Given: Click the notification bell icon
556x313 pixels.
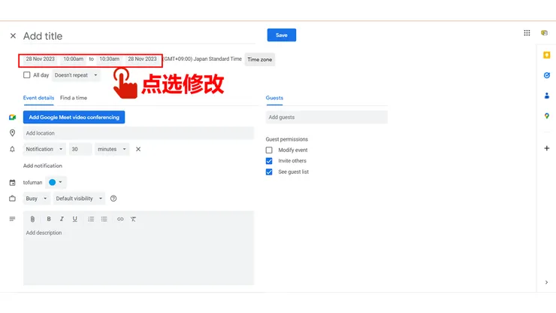Looking at the screenshot, I should click(x=13, y=149).
